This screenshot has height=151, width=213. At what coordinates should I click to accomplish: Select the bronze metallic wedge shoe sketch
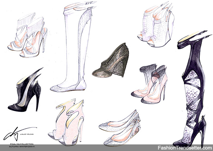[x=111, y=60]
